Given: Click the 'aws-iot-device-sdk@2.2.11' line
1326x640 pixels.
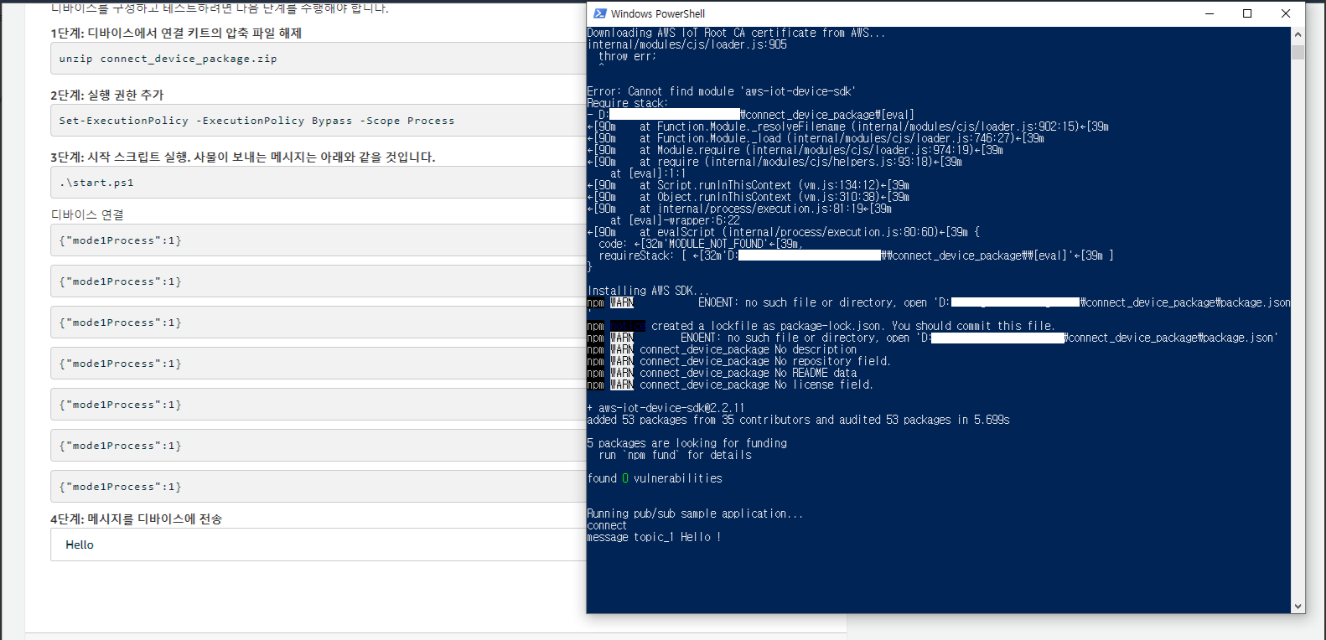Looking at the screenshot, I should (666, 408).
